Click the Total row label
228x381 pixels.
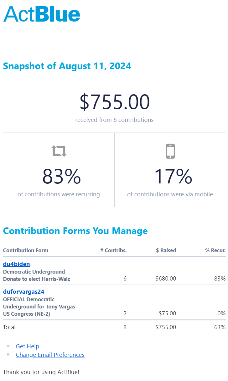pyautogui.click(x=9, y=327)
